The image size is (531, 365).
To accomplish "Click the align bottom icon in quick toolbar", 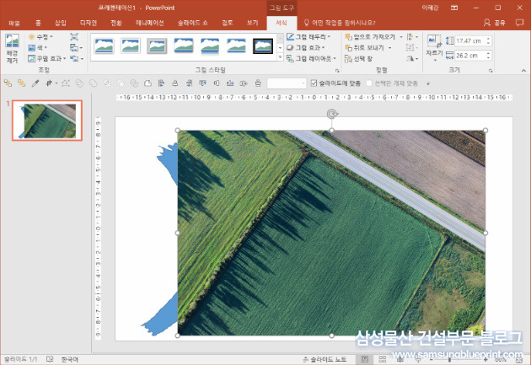I will pyautogui.click(x=230, y=83).
